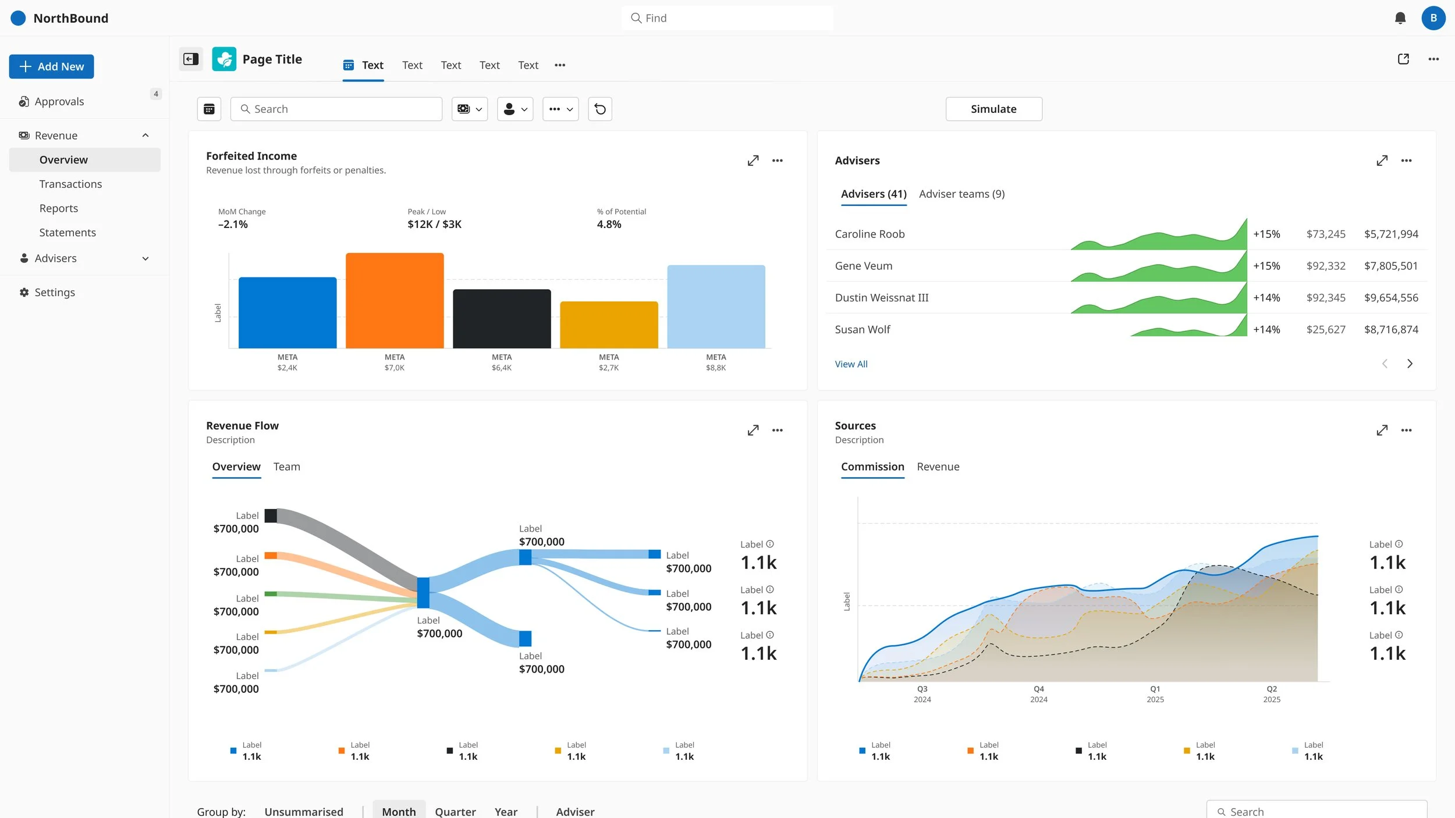1455x818 pixels.
Task: Click the Approvals sidebar icon
Action: coord(24,101)
